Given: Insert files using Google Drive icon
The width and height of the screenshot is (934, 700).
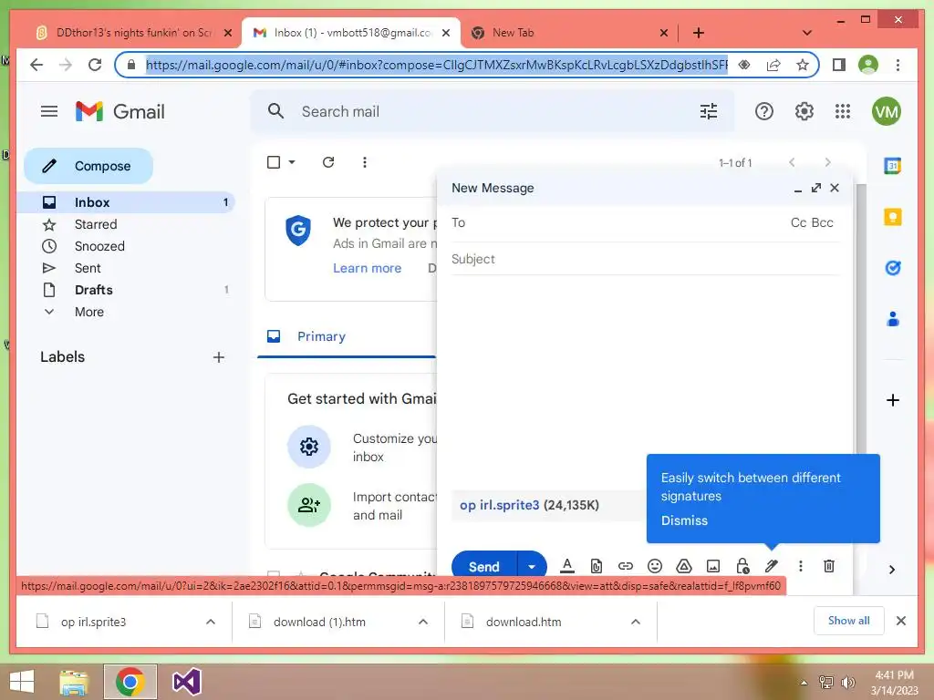Looking at the screenshot, I should coord(684,566).
